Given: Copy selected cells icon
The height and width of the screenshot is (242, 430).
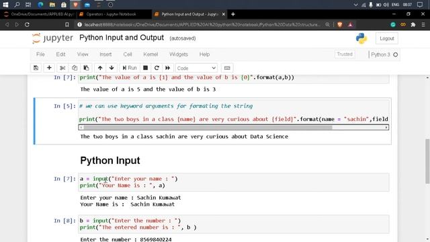Looking at the screenshot, I should point(75,68).
